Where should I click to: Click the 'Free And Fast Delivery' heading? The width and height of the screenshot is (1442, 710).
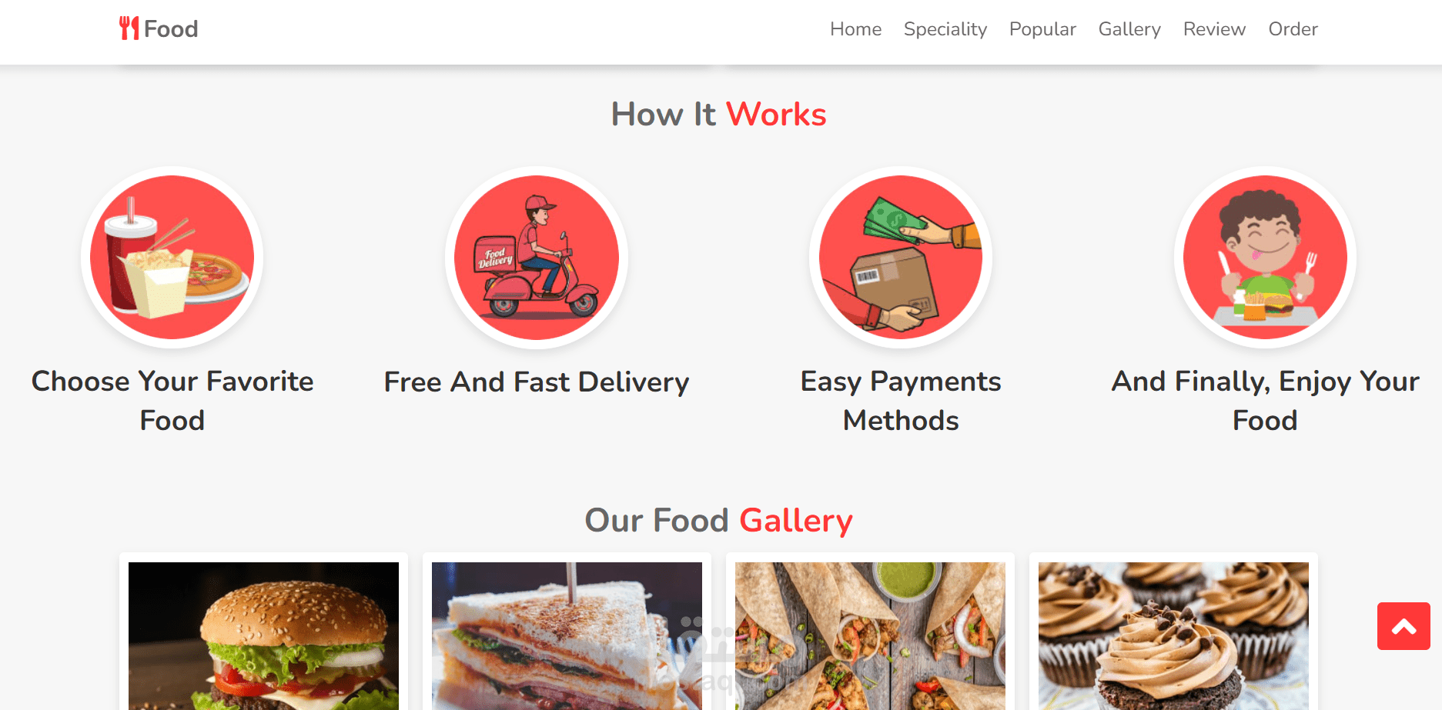[537, 382]
